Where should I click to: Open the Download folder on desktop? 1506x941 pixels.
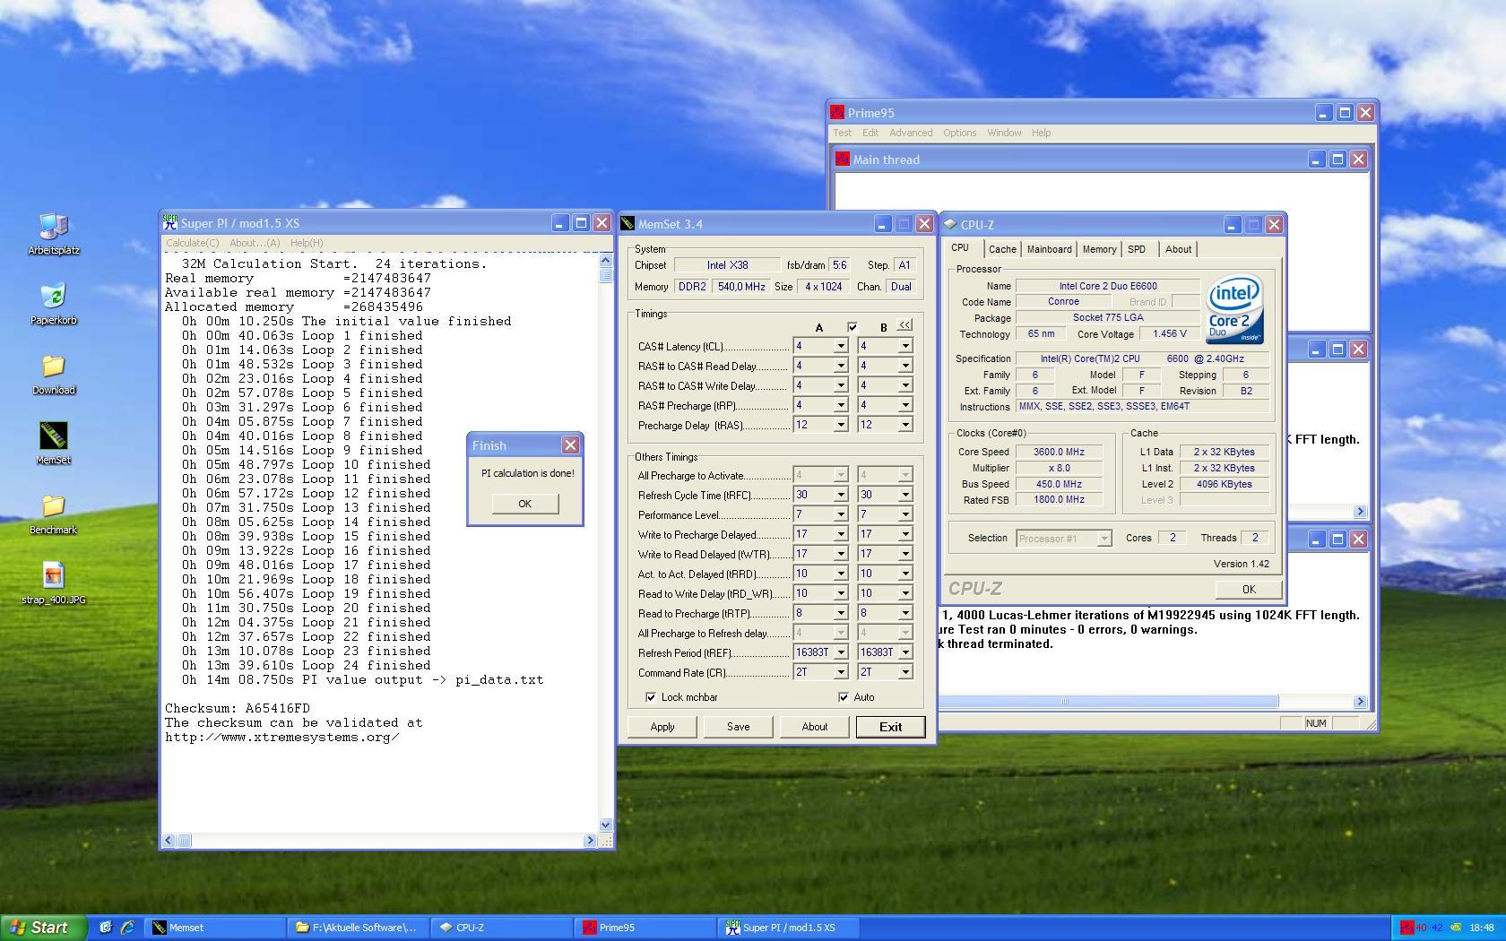[54, 375]
